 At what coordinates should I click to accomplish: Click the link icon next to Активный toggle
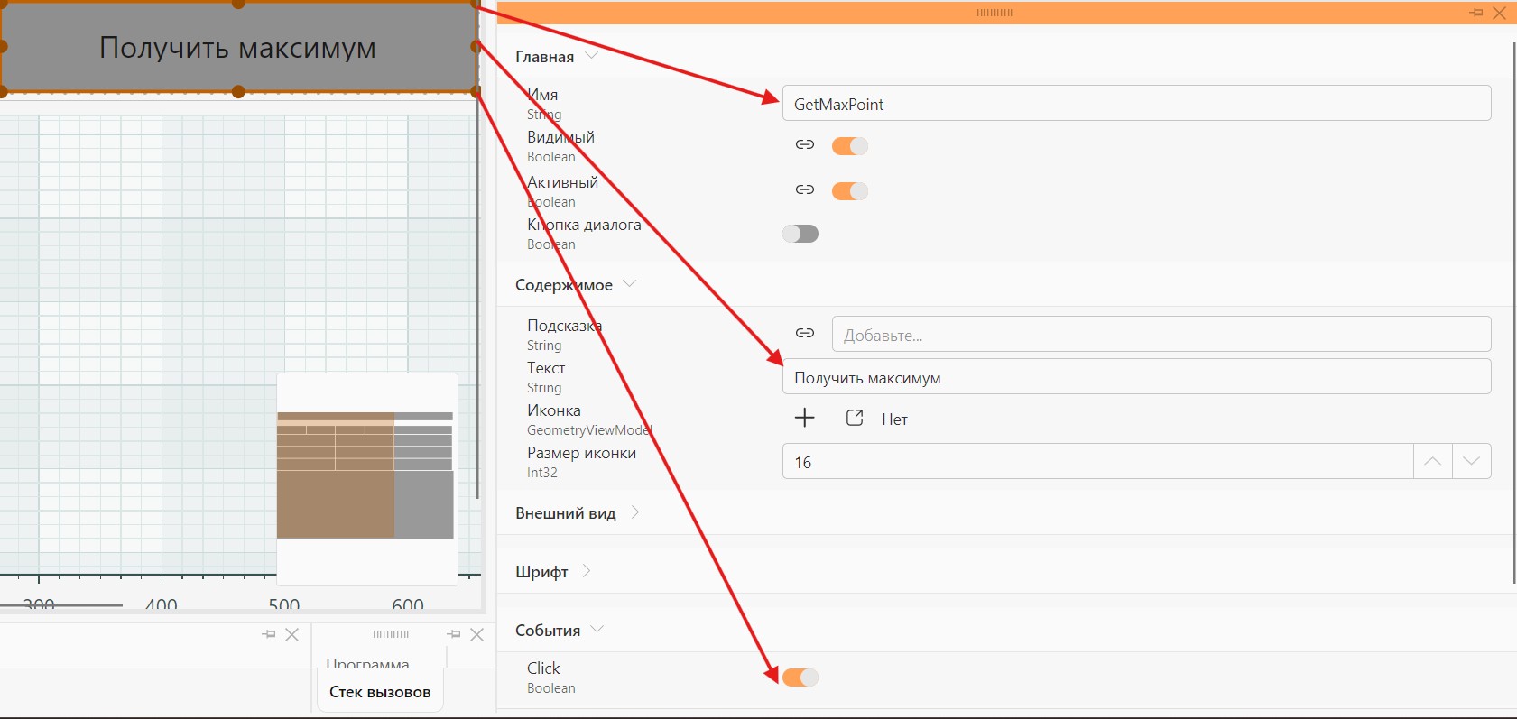pyautogui.click(x=805, y=190)
